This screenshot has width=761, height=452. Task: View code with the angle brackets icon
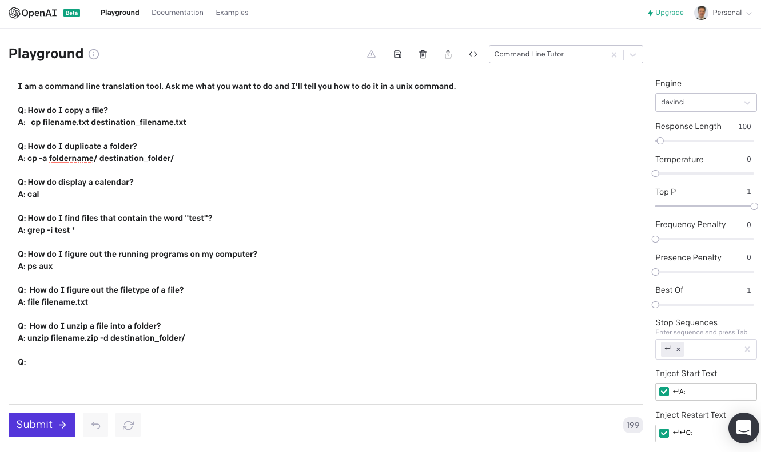(473, 54)
